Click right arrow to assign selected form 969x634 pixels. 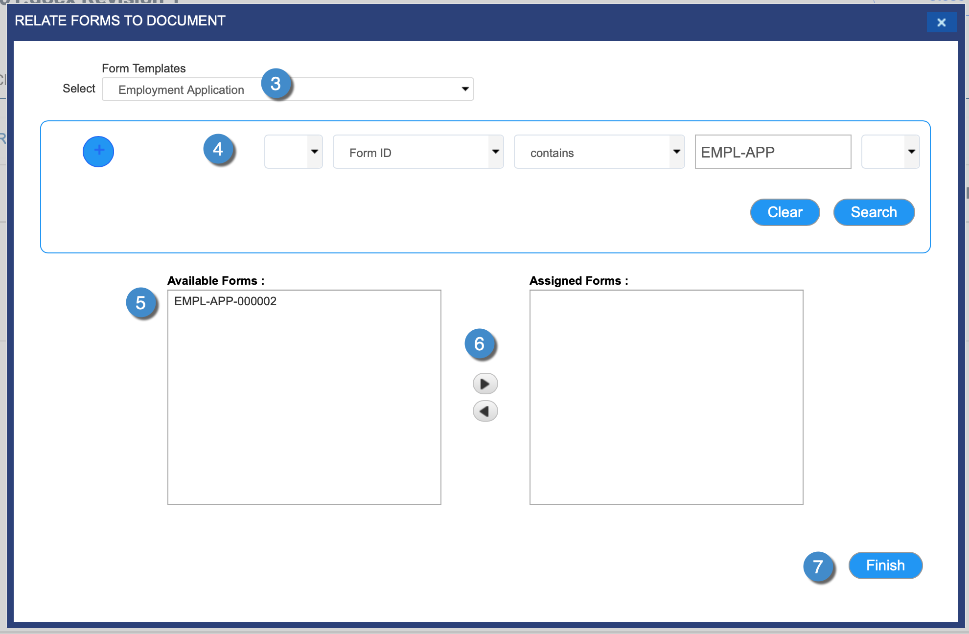pos(485,384)
